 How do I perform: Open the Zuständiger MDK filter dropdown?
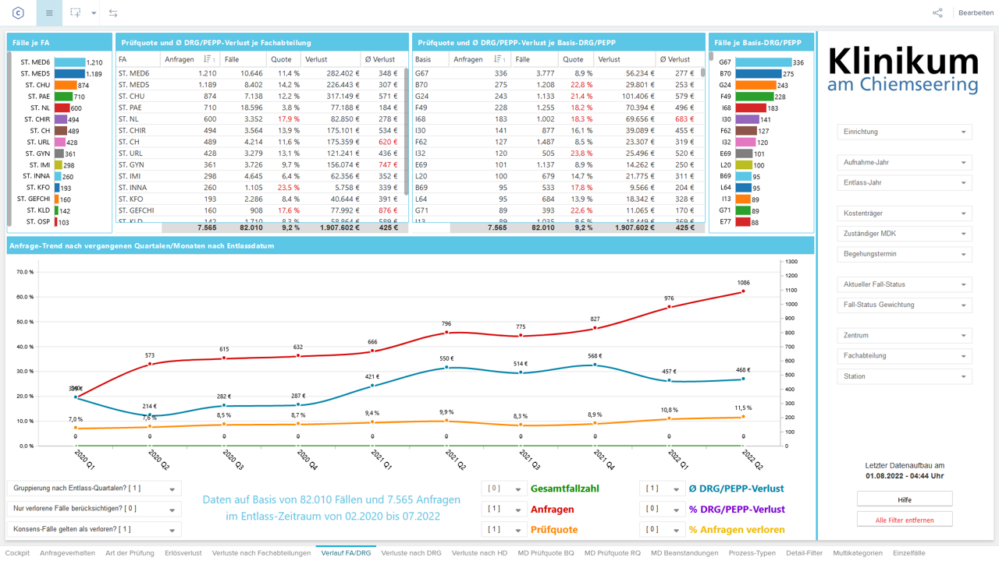pos(905,233)
